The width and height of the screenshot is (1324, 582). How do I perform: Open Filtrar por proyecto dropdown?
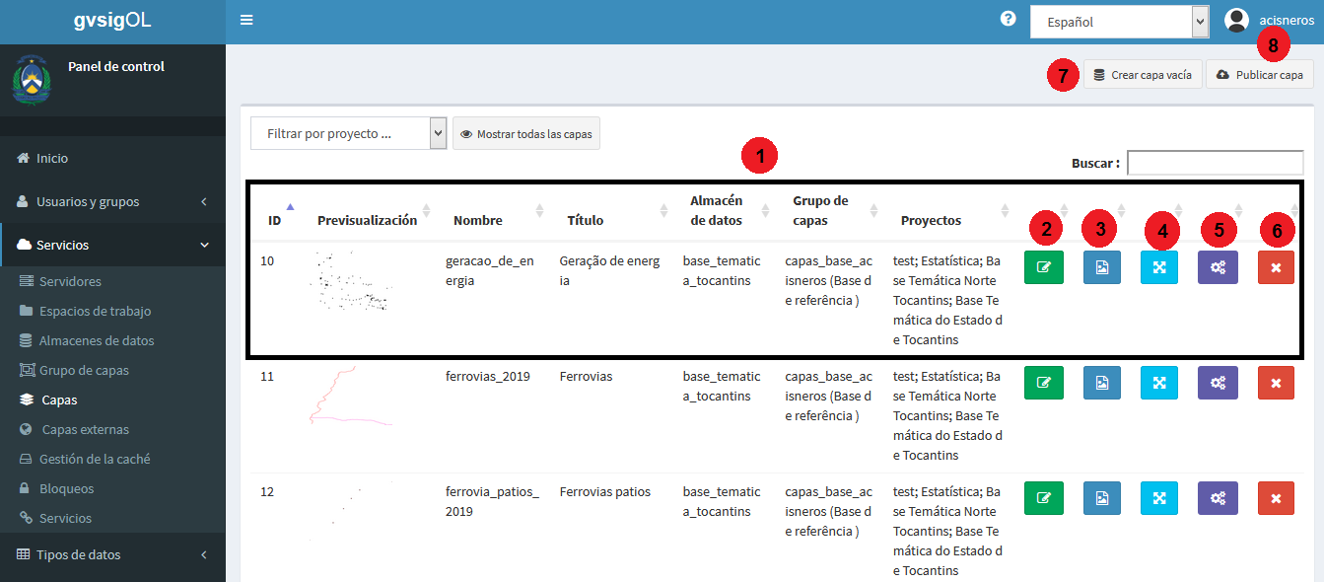(x=349, y=133)
